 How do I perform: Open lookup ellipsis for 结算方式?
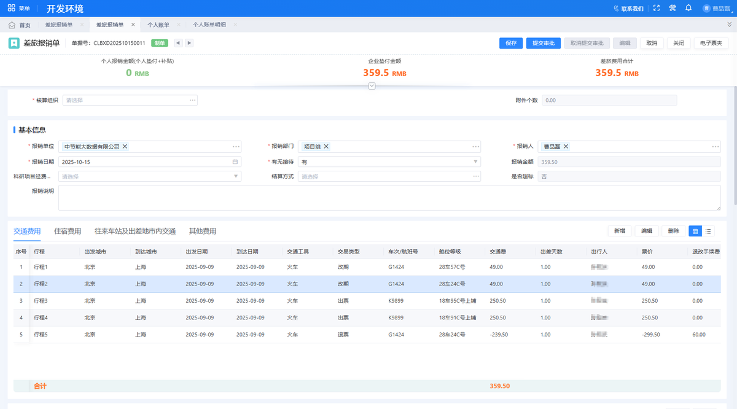coord(475,176)
